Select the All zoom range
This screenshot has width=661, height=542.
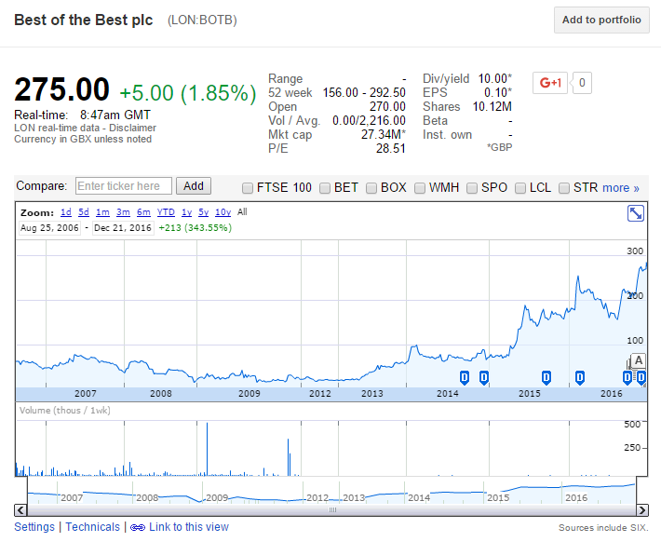point(242,211)
